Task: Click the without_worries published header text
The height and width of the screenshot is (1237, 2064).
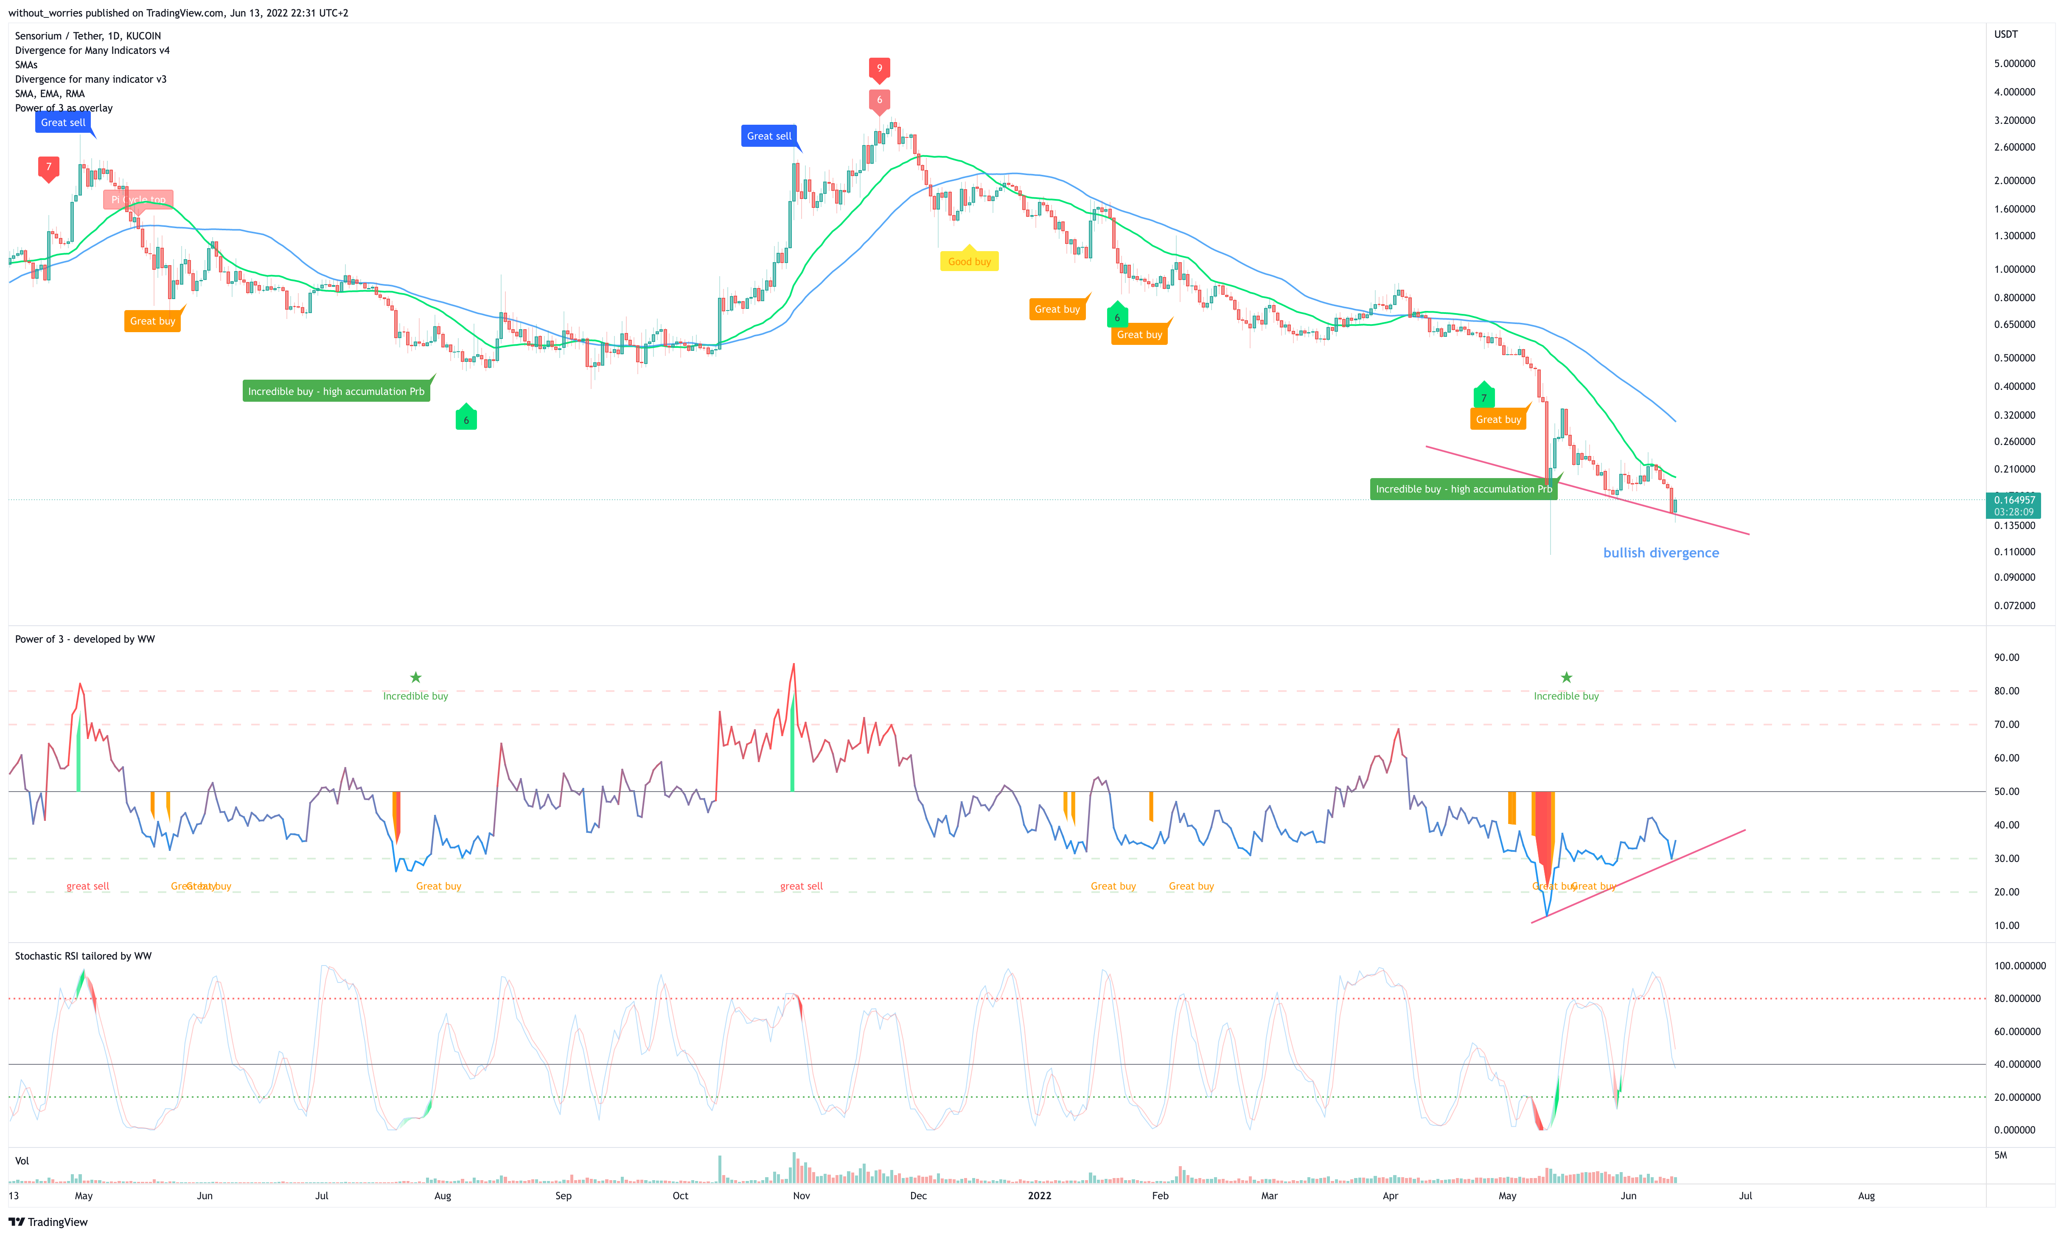Action: point(178,12)
